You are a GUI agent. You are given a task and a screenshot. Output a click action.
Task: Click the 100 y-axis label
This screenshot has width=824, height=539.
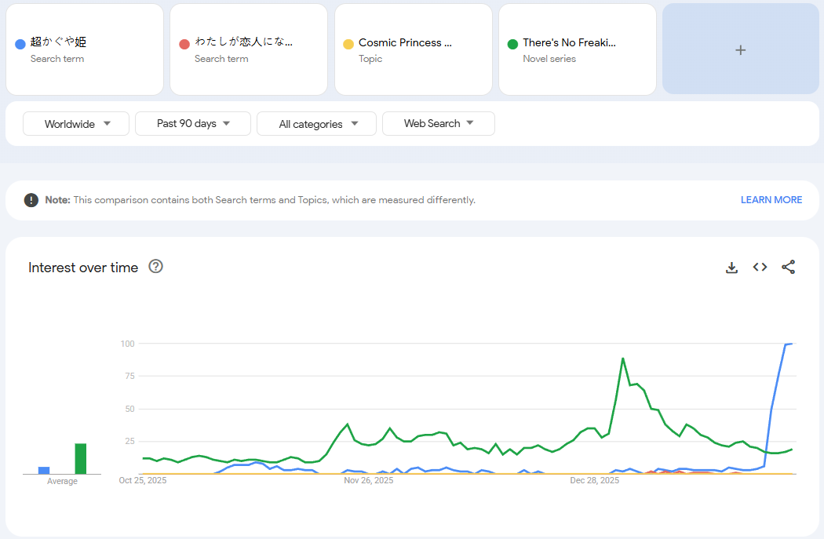tap(128, 344)
